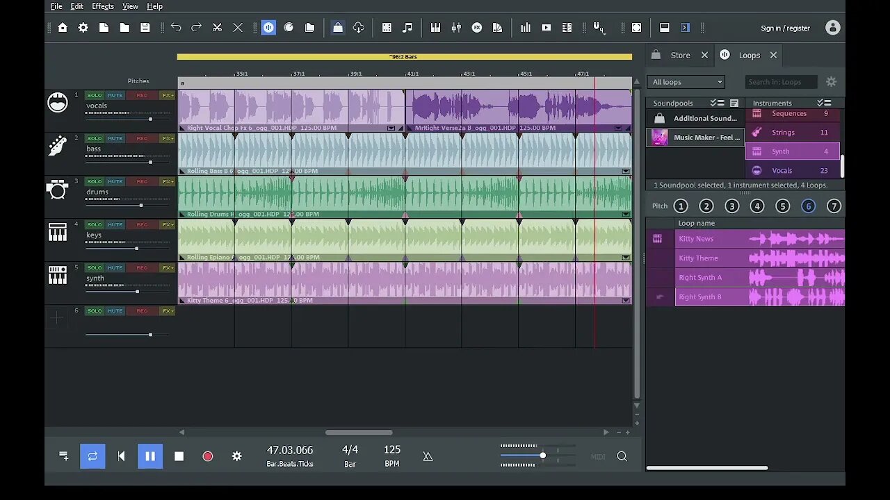Jump to start with the rewind button
Viewport: 890px width, 500px height.
pos(122,456)
